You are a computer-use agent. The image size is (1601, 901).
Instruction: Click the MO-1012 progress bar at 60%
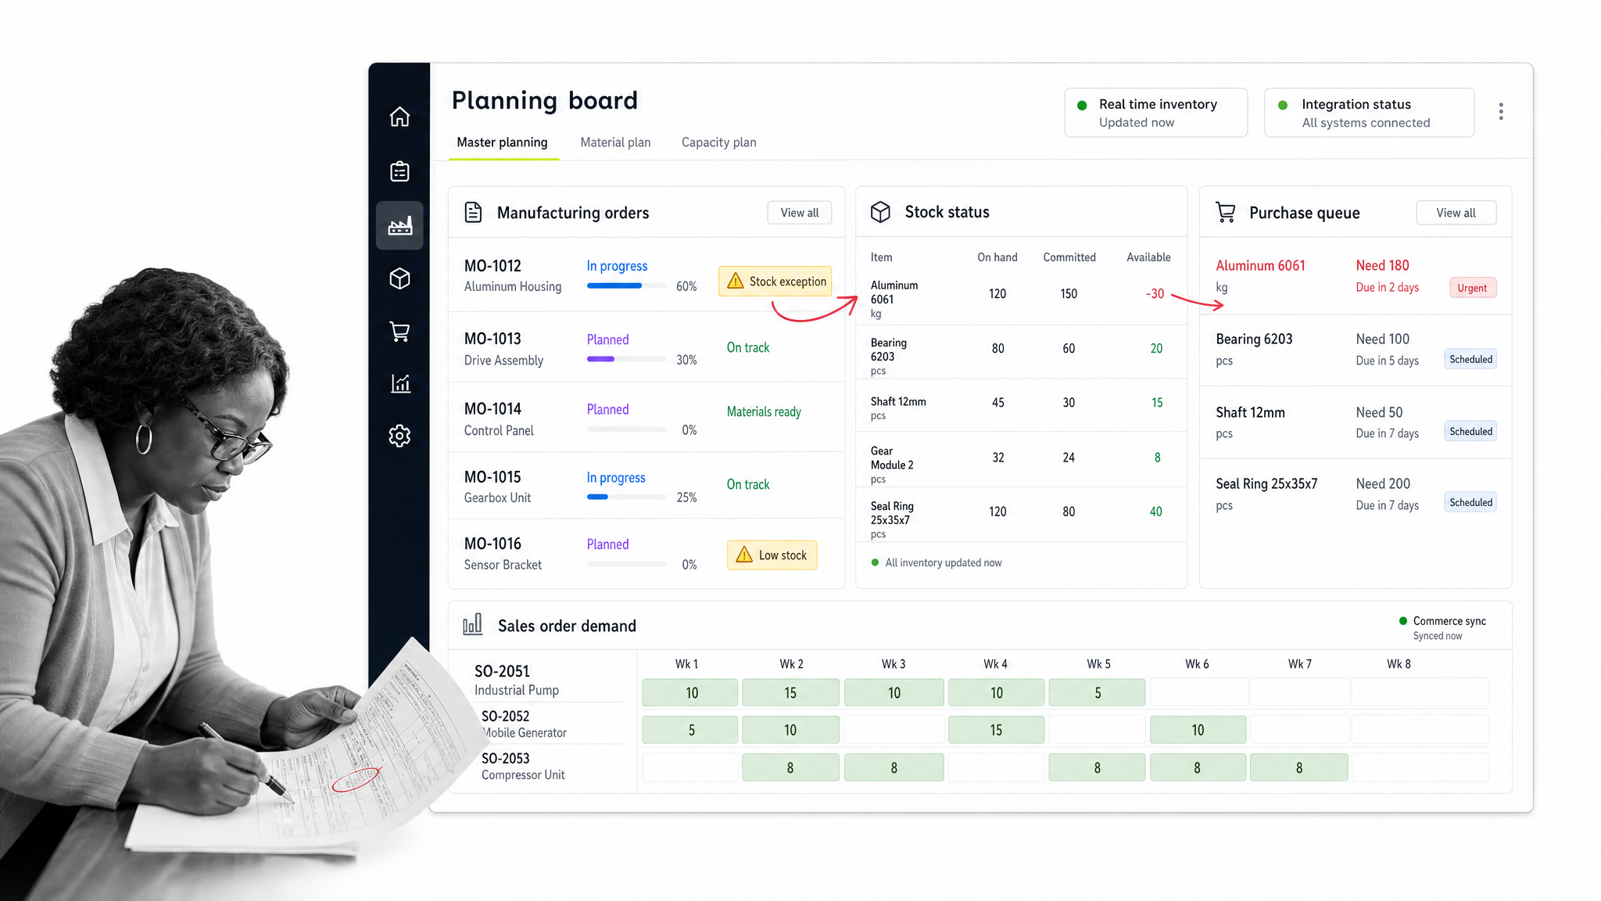click(x=626, y=286)
